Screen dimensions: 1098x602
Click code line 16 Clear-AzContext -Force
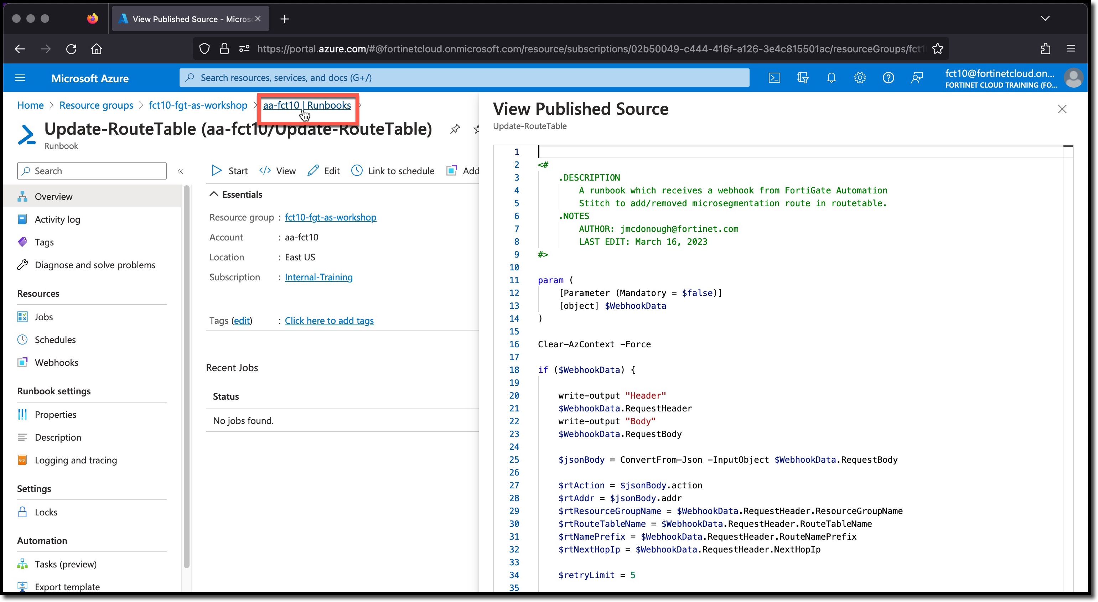[594, 344]
